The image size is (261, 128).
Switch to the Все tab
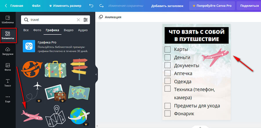26,30
